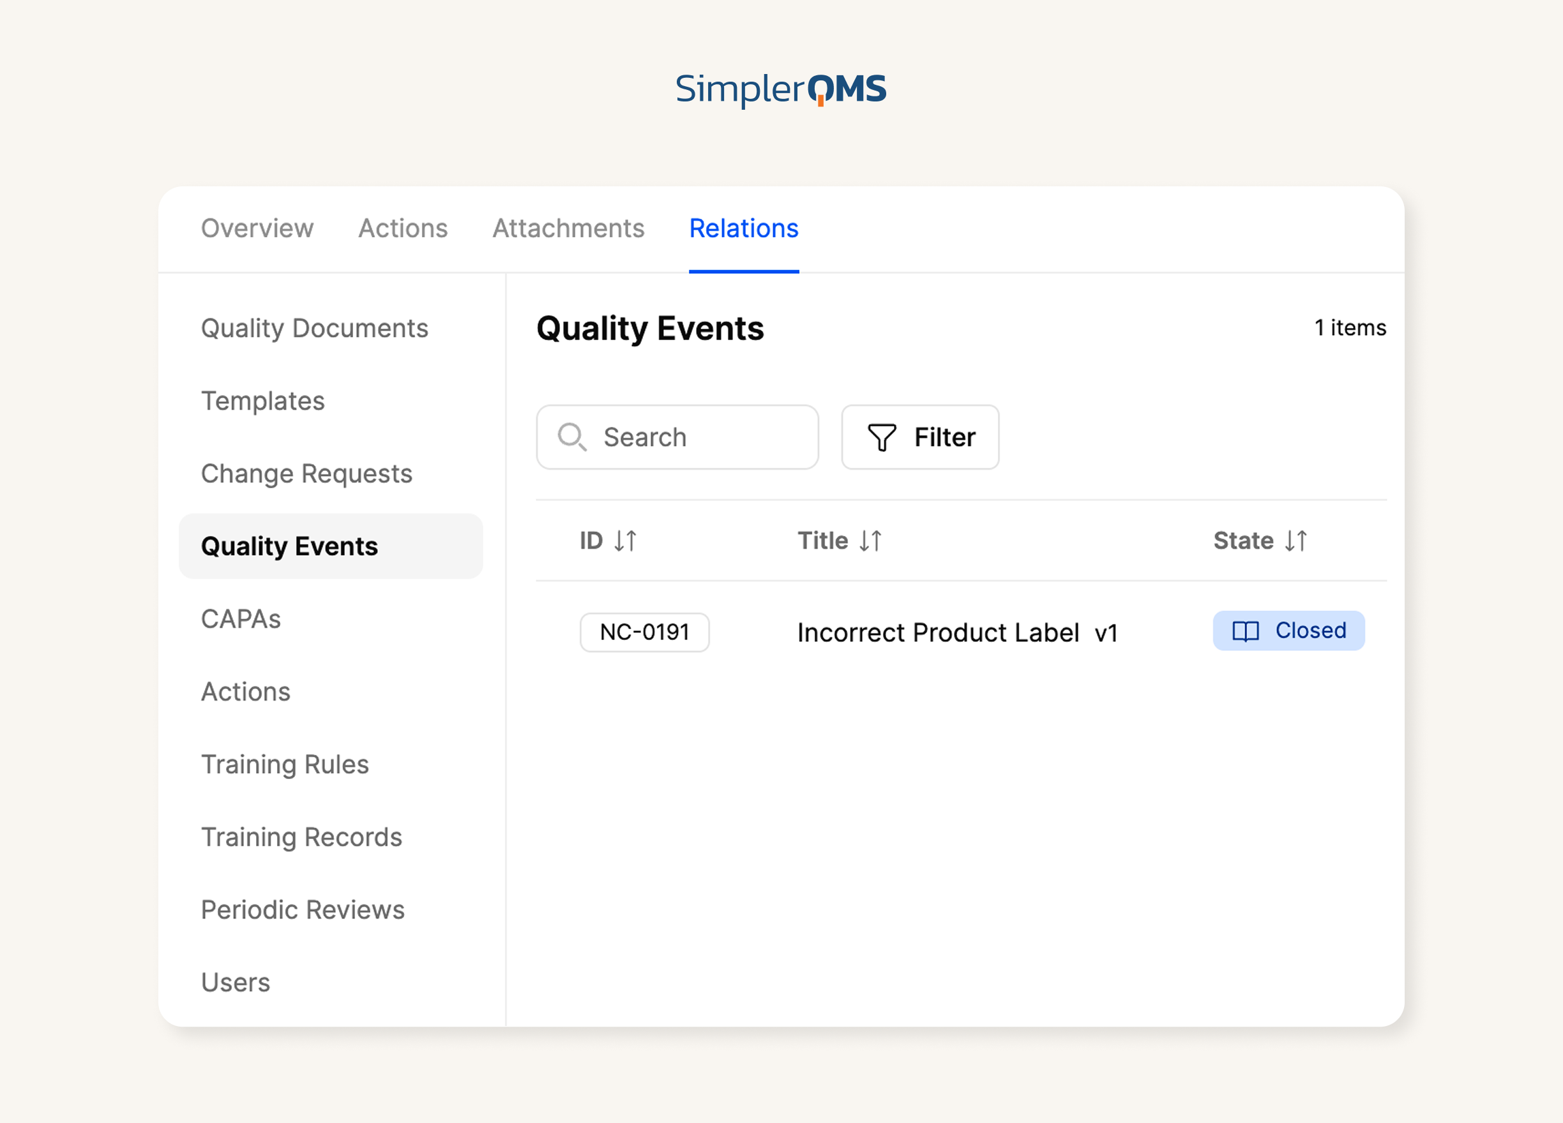Click the Filter button
Image resolution: width=1563 pixels, height=1123 pixels.
tap(920, 437)
